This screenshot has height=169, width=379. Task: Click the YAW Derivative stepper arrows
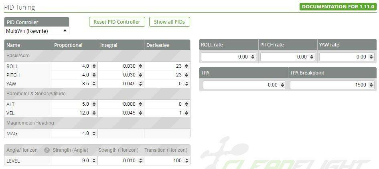pyautogui.click(x=186, y=84)
